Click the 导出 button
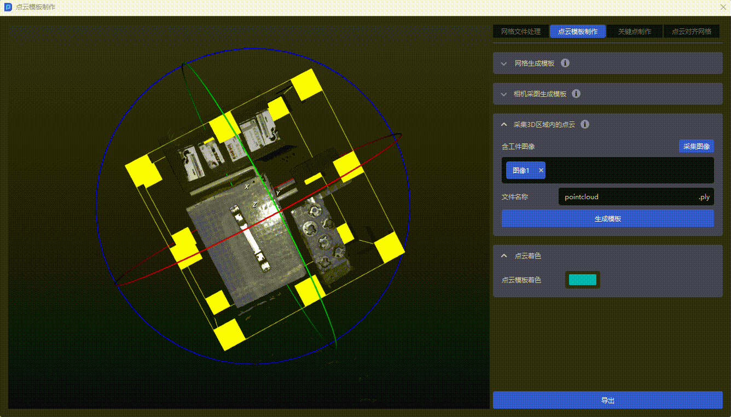This screenshot has height=417, width=731. [607, 400]
